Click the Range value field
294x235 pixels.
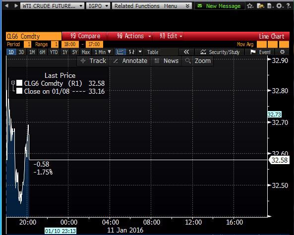click(x=55, y=45)
